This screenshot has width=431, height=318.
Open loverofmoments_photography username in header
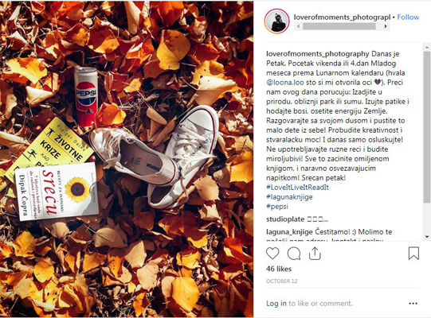click(x=342, y=17)
